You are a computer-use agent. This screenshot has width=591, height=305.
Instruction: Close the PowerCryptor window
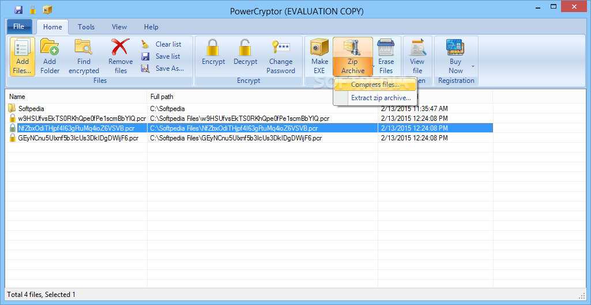tap(575, 7)
